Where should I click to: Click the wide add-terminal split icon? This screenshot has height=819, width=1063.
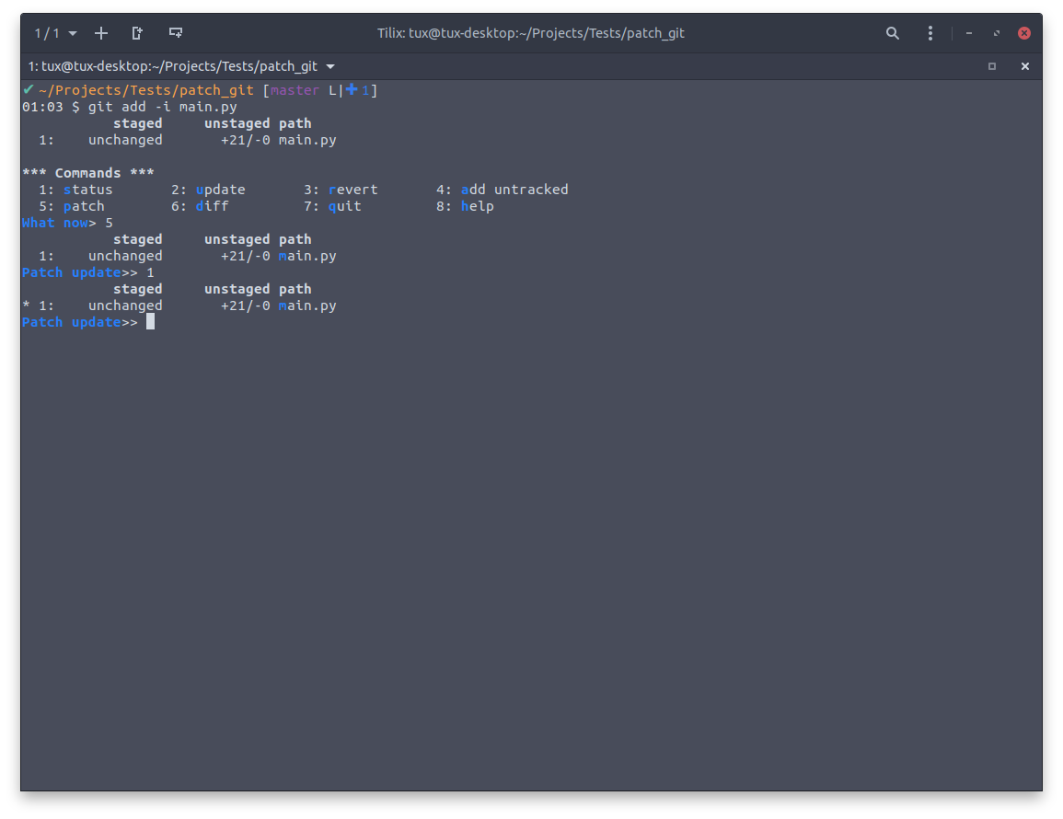tap(175, 33)
